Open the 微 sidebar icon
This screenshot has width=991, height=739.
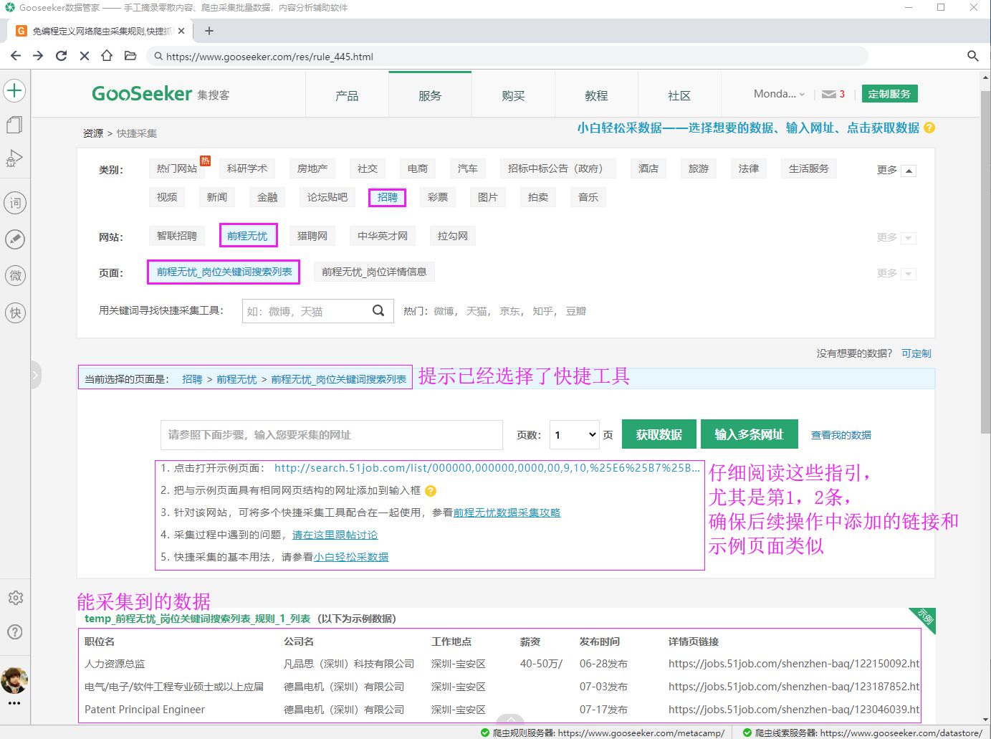click(x=15, y=276)
